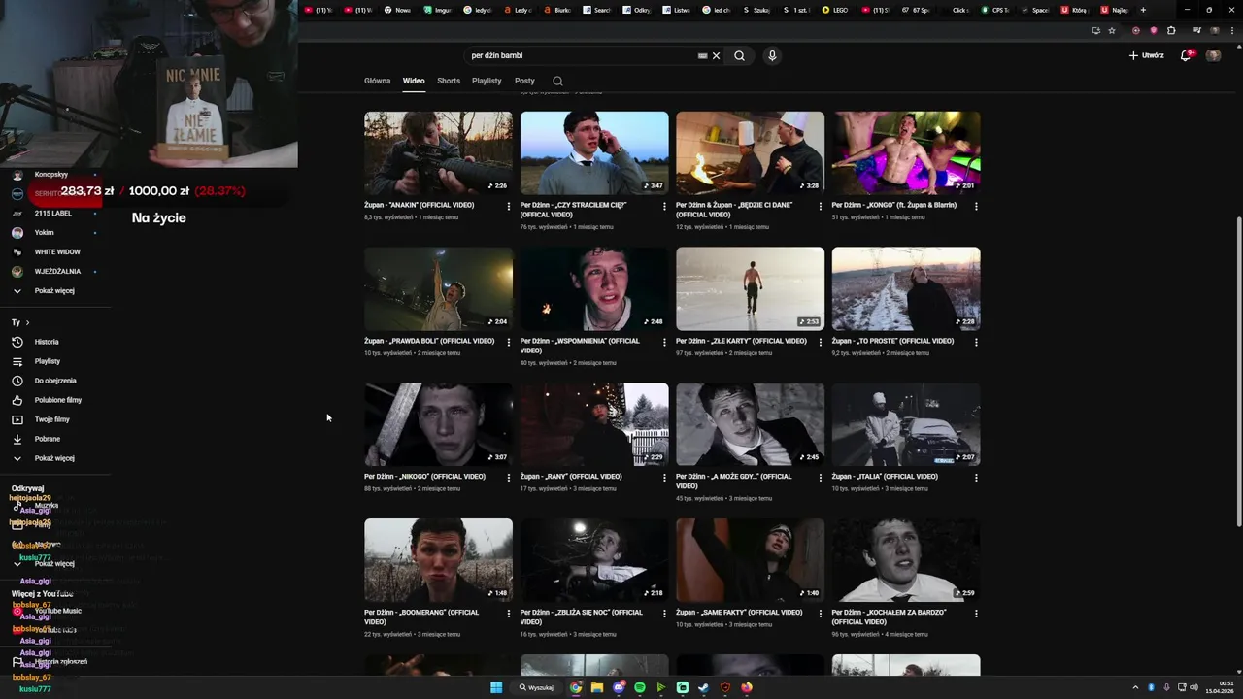Clear the search box with the X icon
The width and height of the screenshot is (1243, 699).
tap(716, 55)
